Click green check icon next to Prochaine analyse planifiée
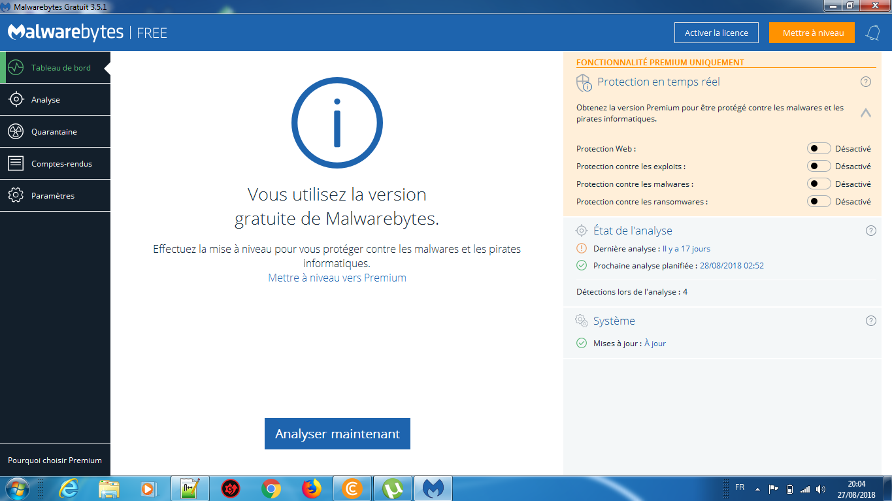This screenshot has width=892, height=501. 582,265
